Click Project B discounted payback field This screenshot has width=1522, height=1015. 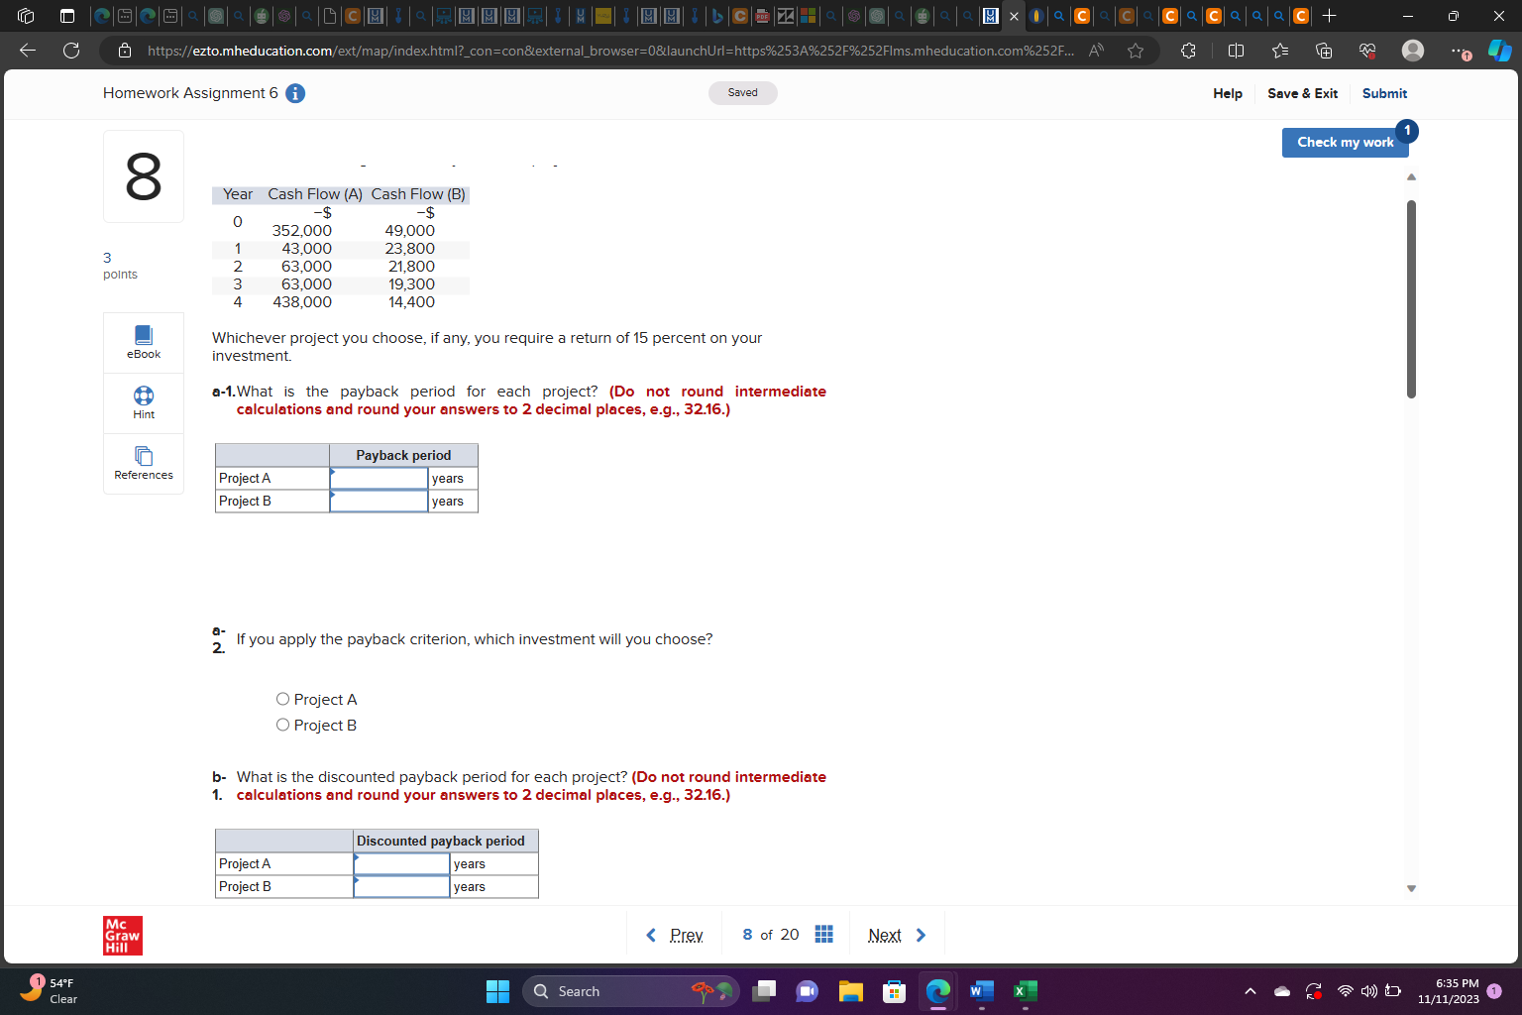click(401, 886)
